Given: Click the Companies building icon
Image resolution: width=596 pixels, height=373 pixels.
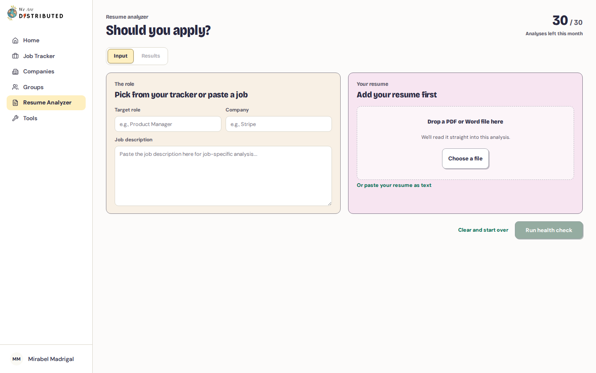Looking at the screenshot, I should coord(15,72).
